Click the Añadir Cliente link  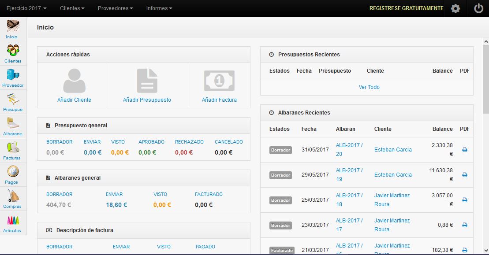tap(74, 100)
